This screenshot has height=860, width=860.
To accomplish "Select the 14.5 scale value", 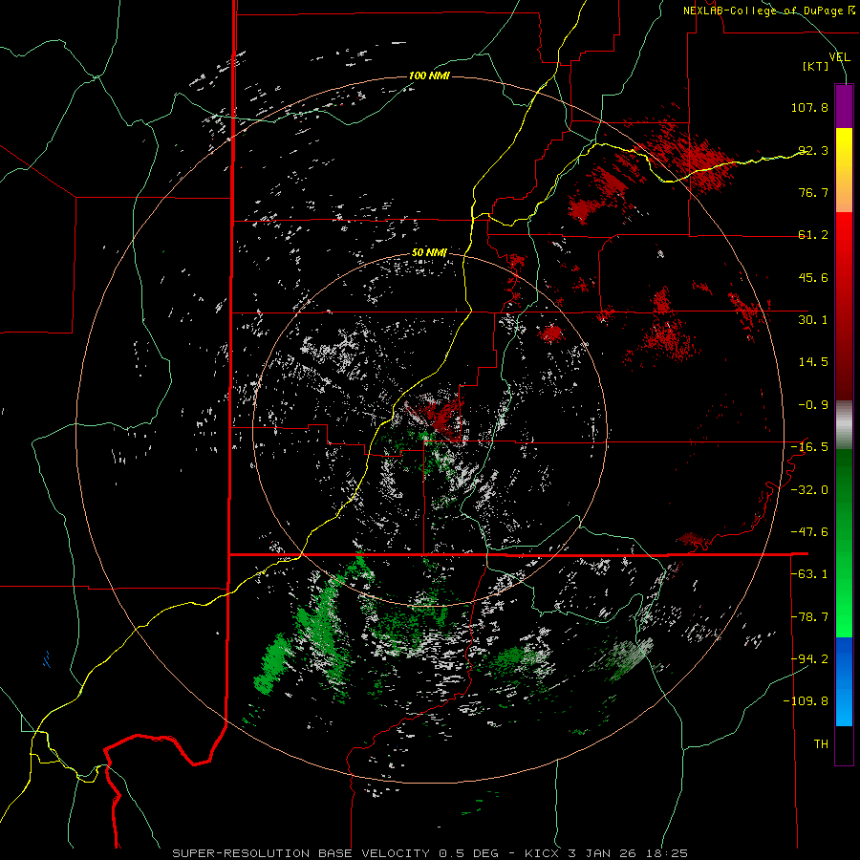I will coord(813,362).
